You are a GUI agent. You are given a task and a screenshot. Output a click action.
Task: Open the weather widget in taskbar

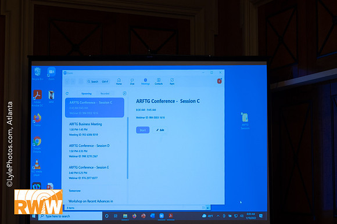coord(207,216)
